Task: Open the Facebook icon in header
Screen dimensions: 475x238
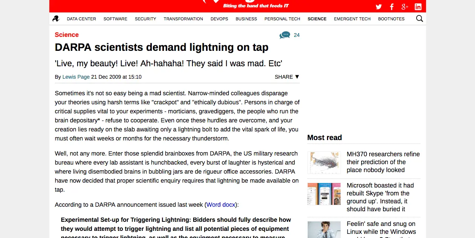Action: click(392, 7)
